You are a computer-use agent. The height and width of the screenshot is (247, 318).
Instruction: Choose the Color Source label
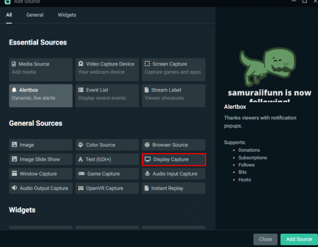[100, 145]
